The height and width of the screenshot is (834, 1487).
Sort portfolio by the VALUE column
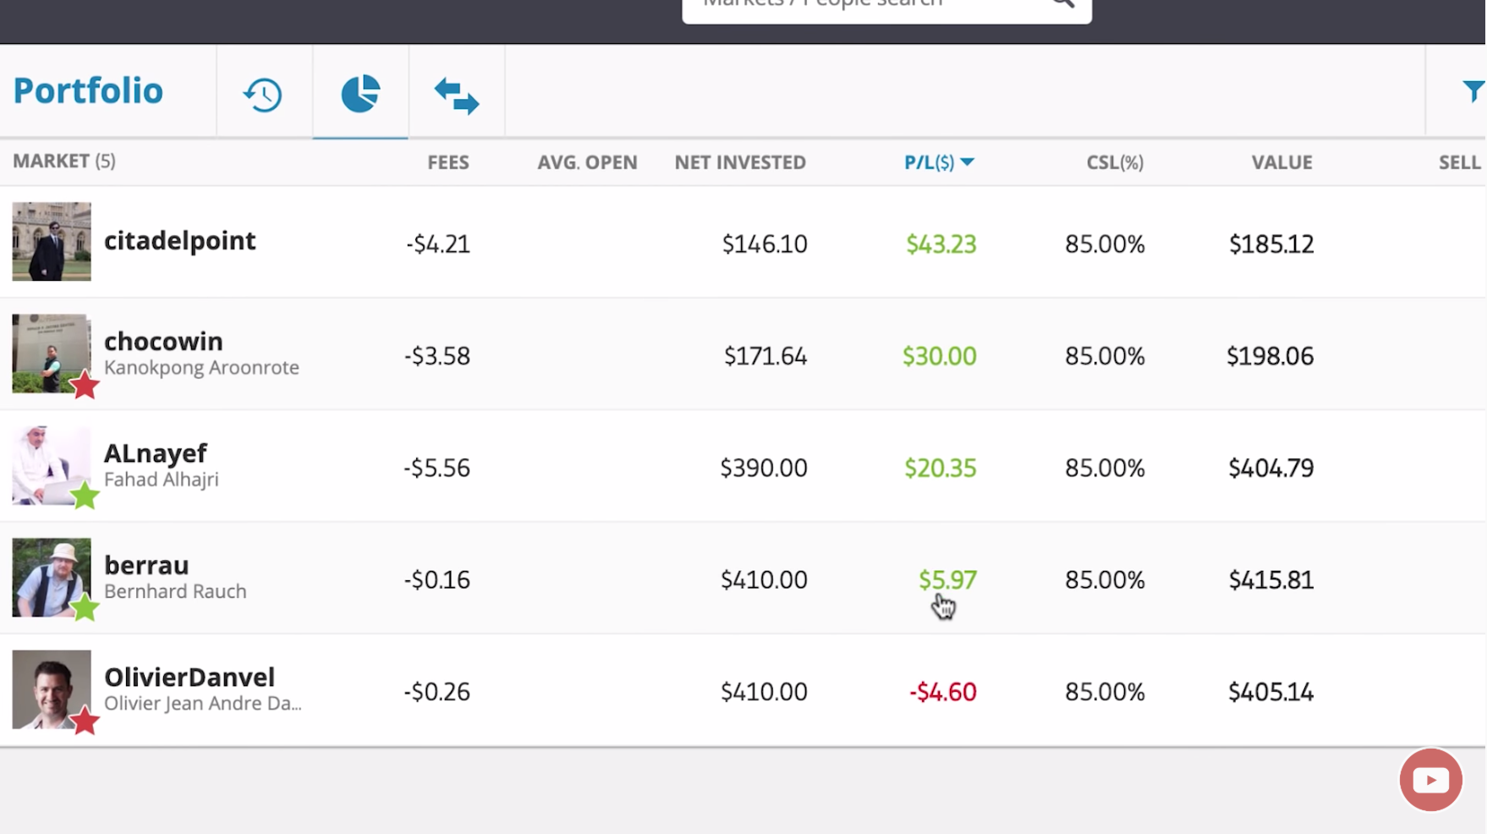tap(1282, 162)
